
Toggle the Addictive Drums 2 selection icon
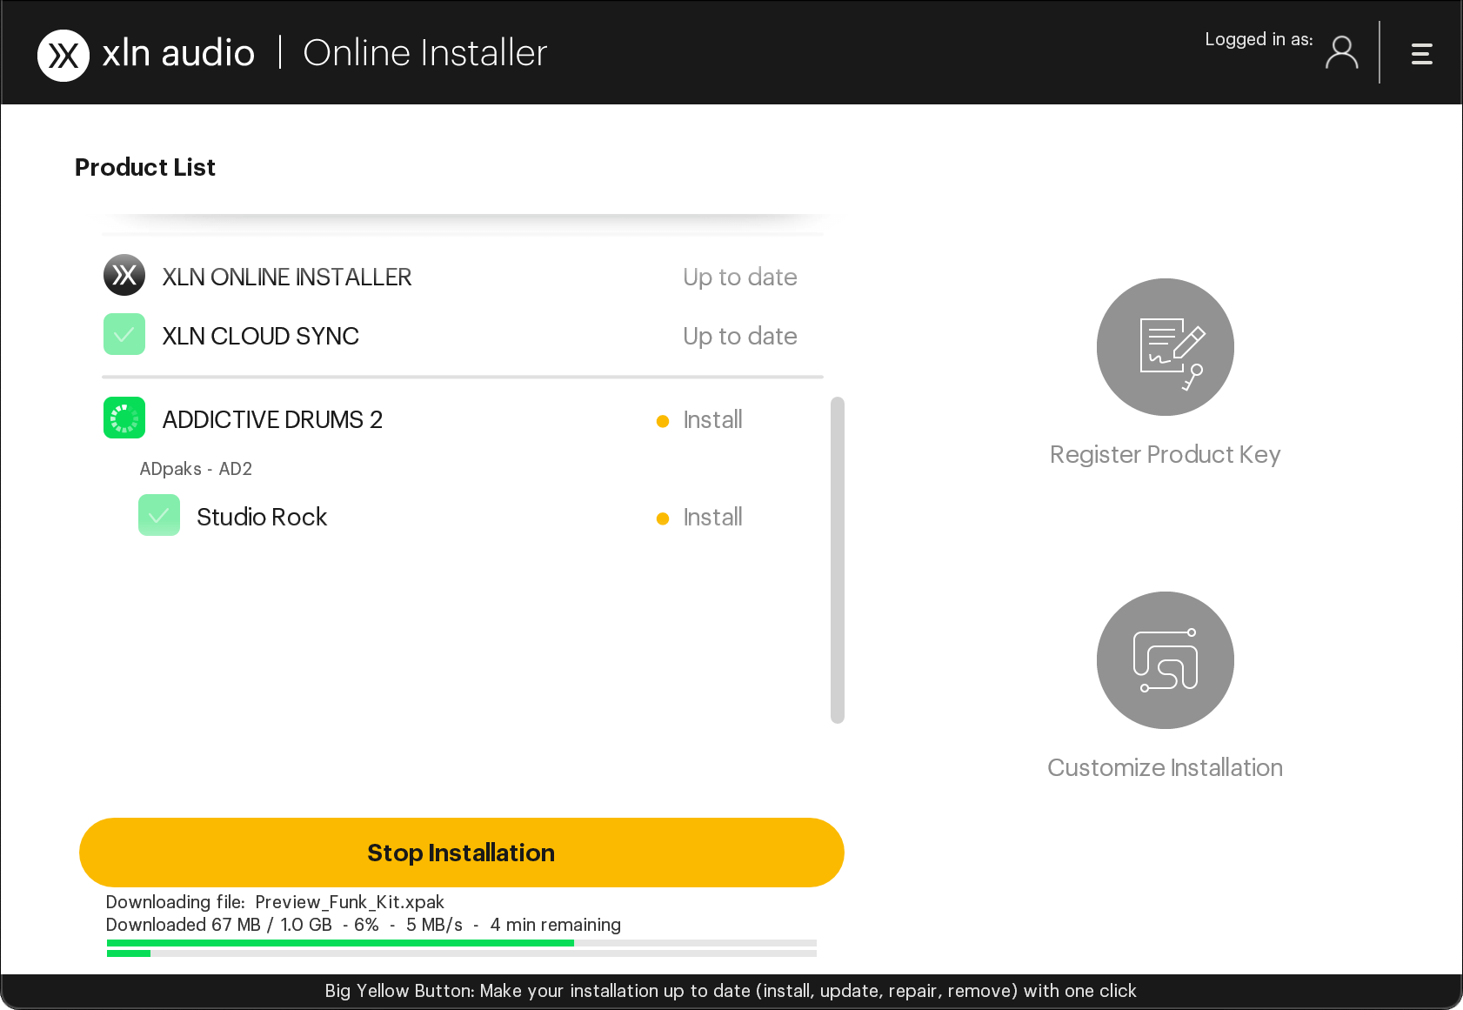click(x=124, y=418)
